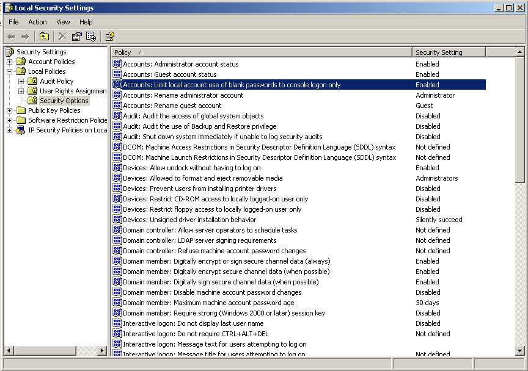Click the Forward arrow toolbar icon
The height and width of the screenshot is (371, 528).
(x=25, y=37)
